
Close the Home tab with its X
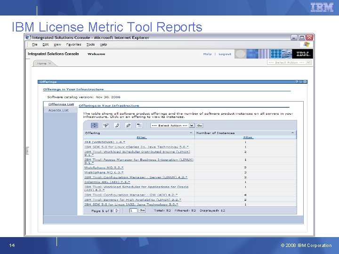[x=50, y=63]
